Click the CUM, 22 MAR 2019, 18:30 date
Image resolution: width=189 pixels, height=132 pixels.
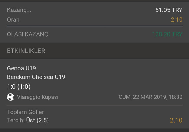click(x=150, y=97)
